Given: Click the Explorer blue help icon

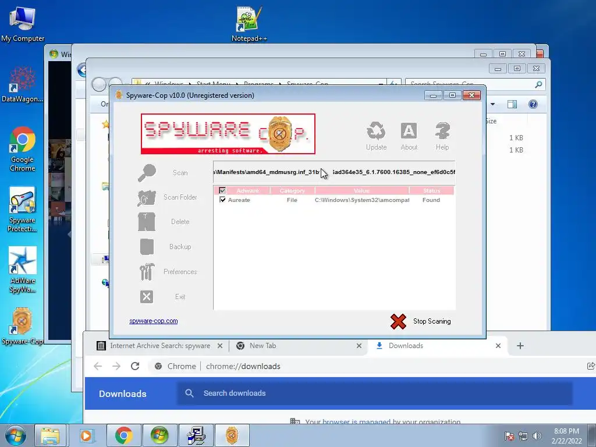Looking at the screenshot, I should click(533, 104).
